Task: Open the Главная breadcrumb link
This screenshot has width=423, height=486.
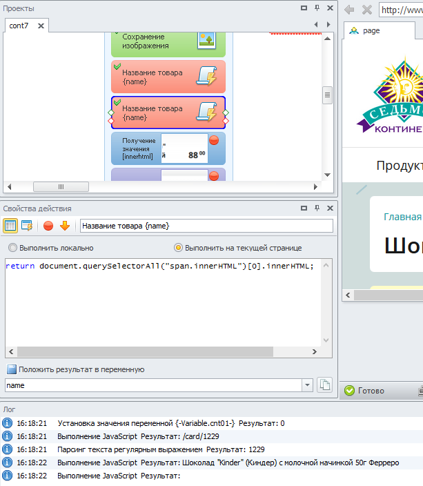Action: 403,217
